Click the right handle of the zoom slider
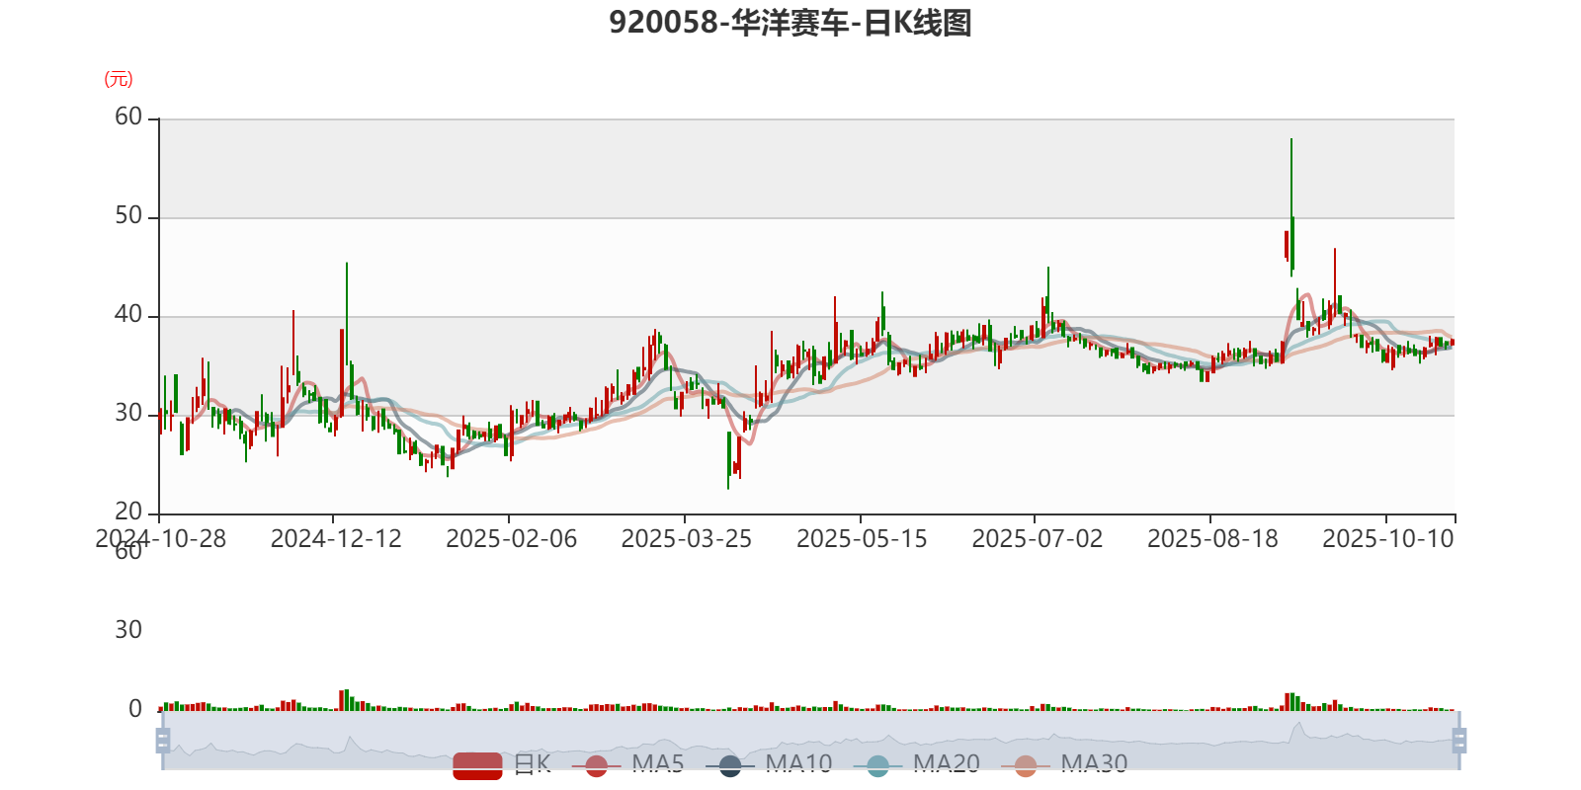The width and height of the screenshot is (1581, 790). 1458,741
